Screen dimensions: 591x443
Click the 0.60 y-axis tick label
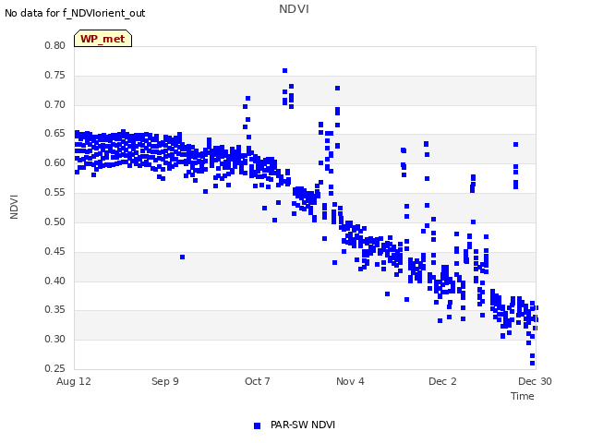(55, 162)
